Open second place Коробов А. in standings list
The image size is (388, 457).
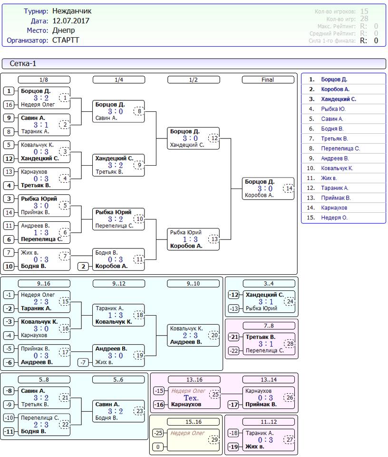point(335,89)
